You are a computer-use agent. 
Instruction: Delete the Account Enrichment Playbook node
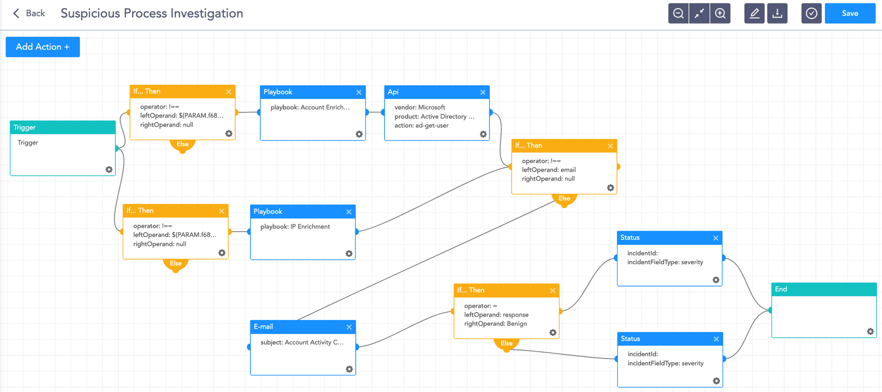pyautogui.click(x=359, y=92)
